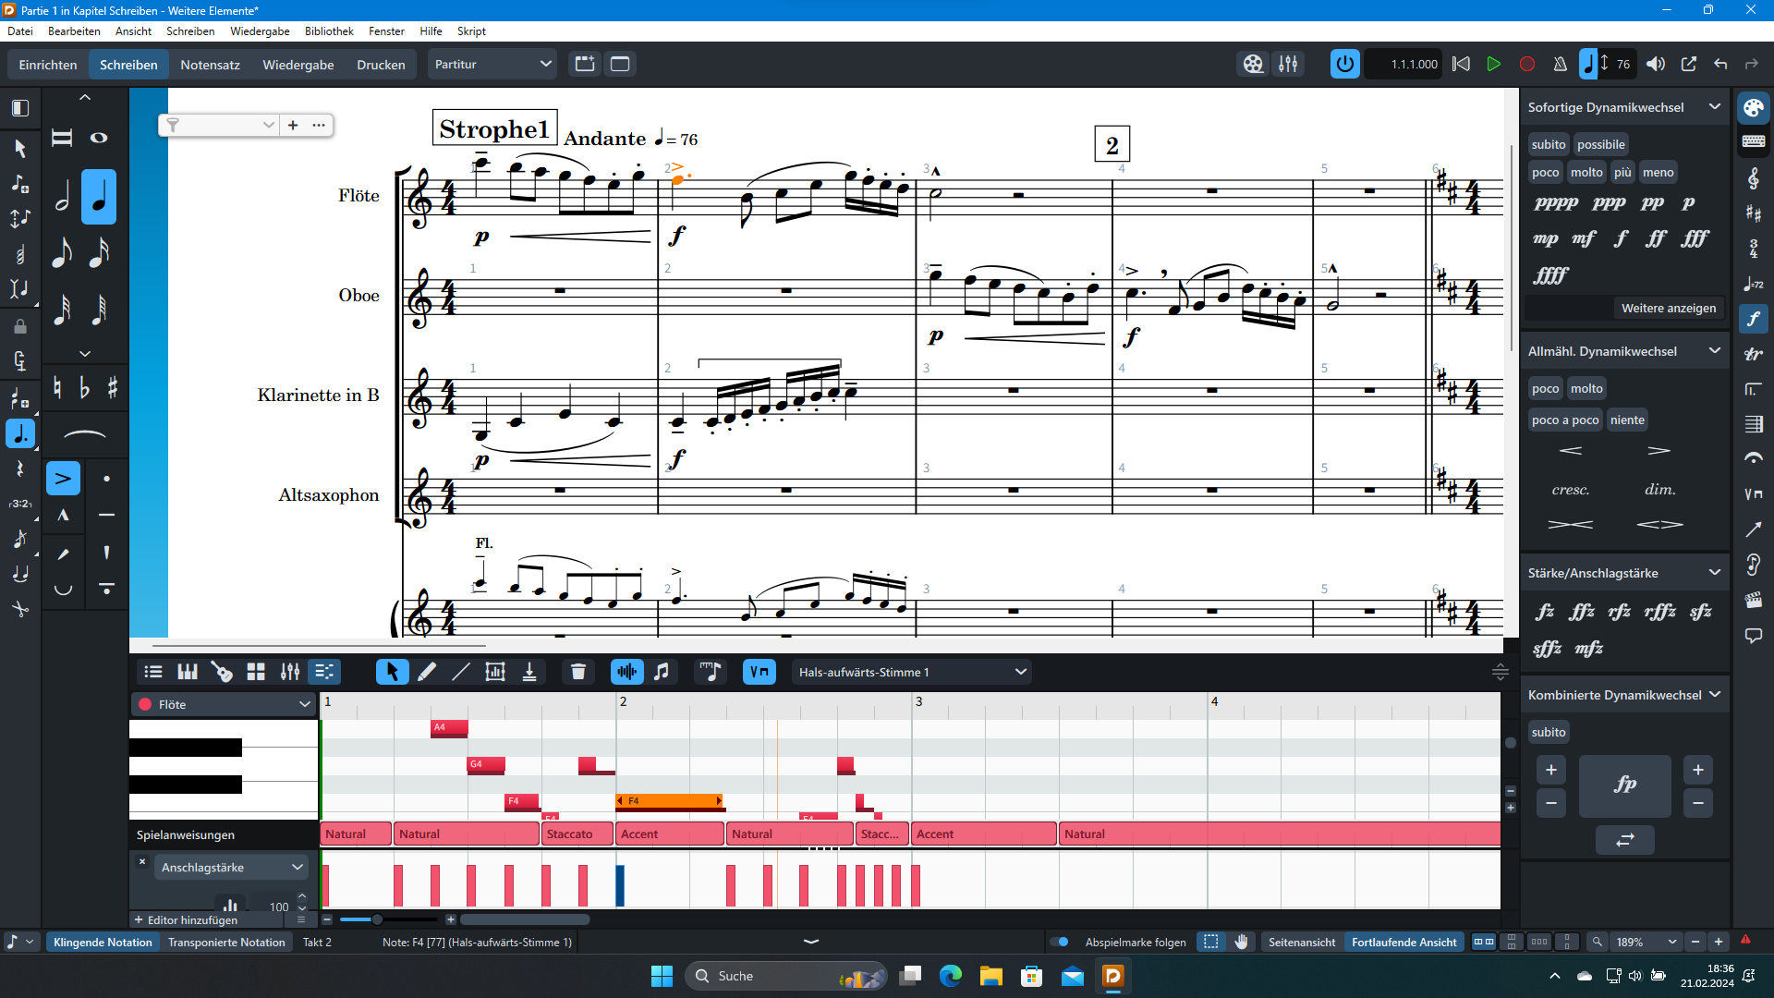Open the Schreiben menu in menu bar
This screenshot has height=998, width=1774.
190,30
